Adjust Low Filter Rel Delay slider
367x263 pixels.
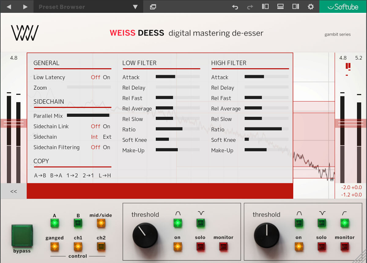178,87
